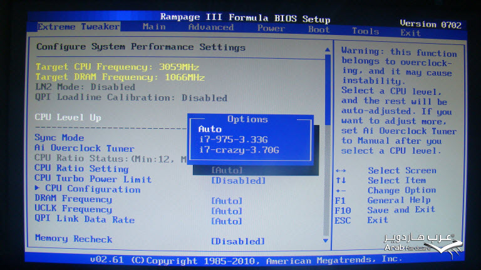Screen dimensions: 481x270
Task: Open the Extreme Tweaker tab
Action: [x=78, y=27]
